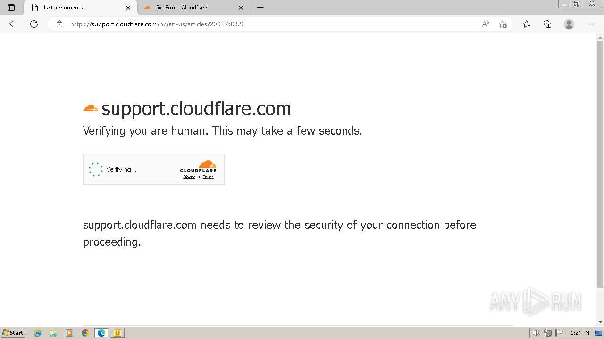Open the browser profile menu
This screenshot has height=339, width=604.
point(569,24)
